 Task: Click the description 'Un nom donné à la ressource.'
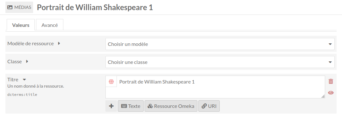tap(36, 86)
